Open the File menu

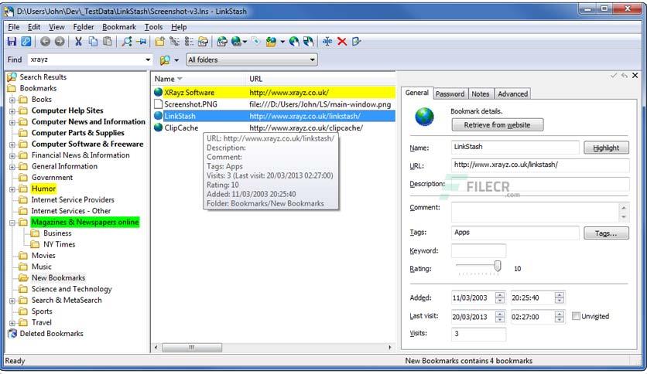[x=14, y=27]
